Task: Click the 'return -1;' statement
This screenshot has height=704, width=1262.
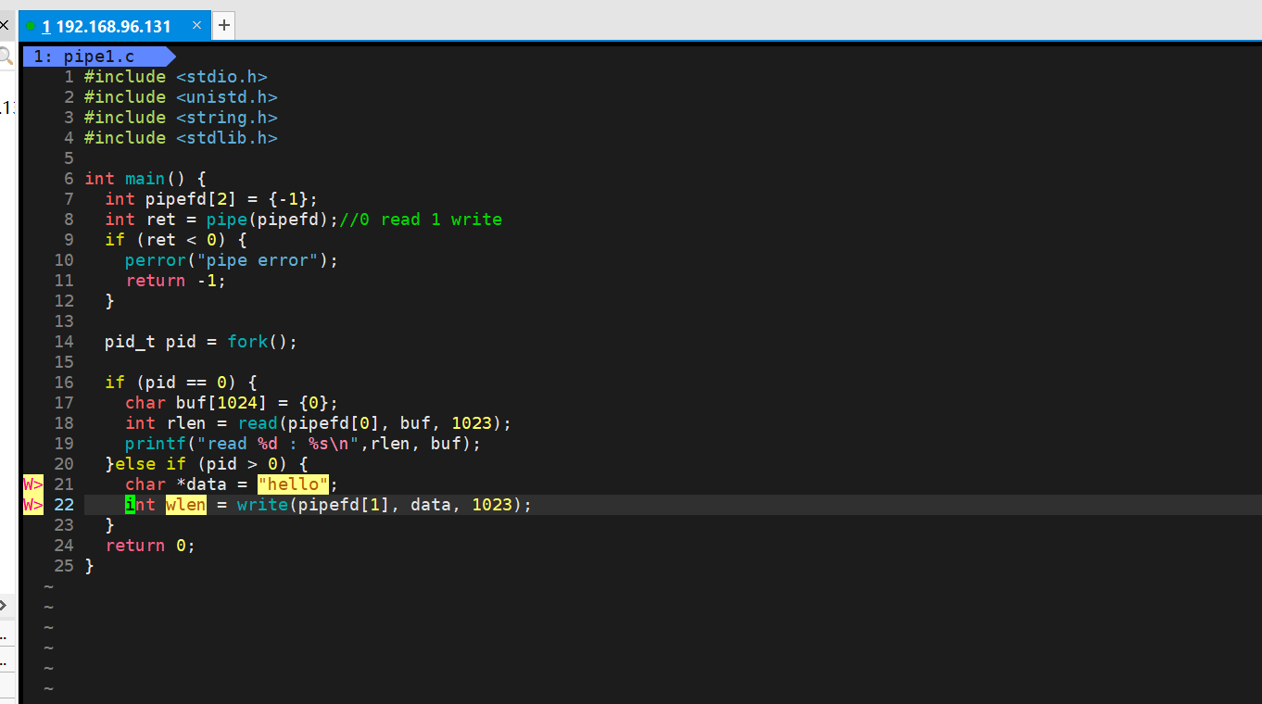Action: 175,281
